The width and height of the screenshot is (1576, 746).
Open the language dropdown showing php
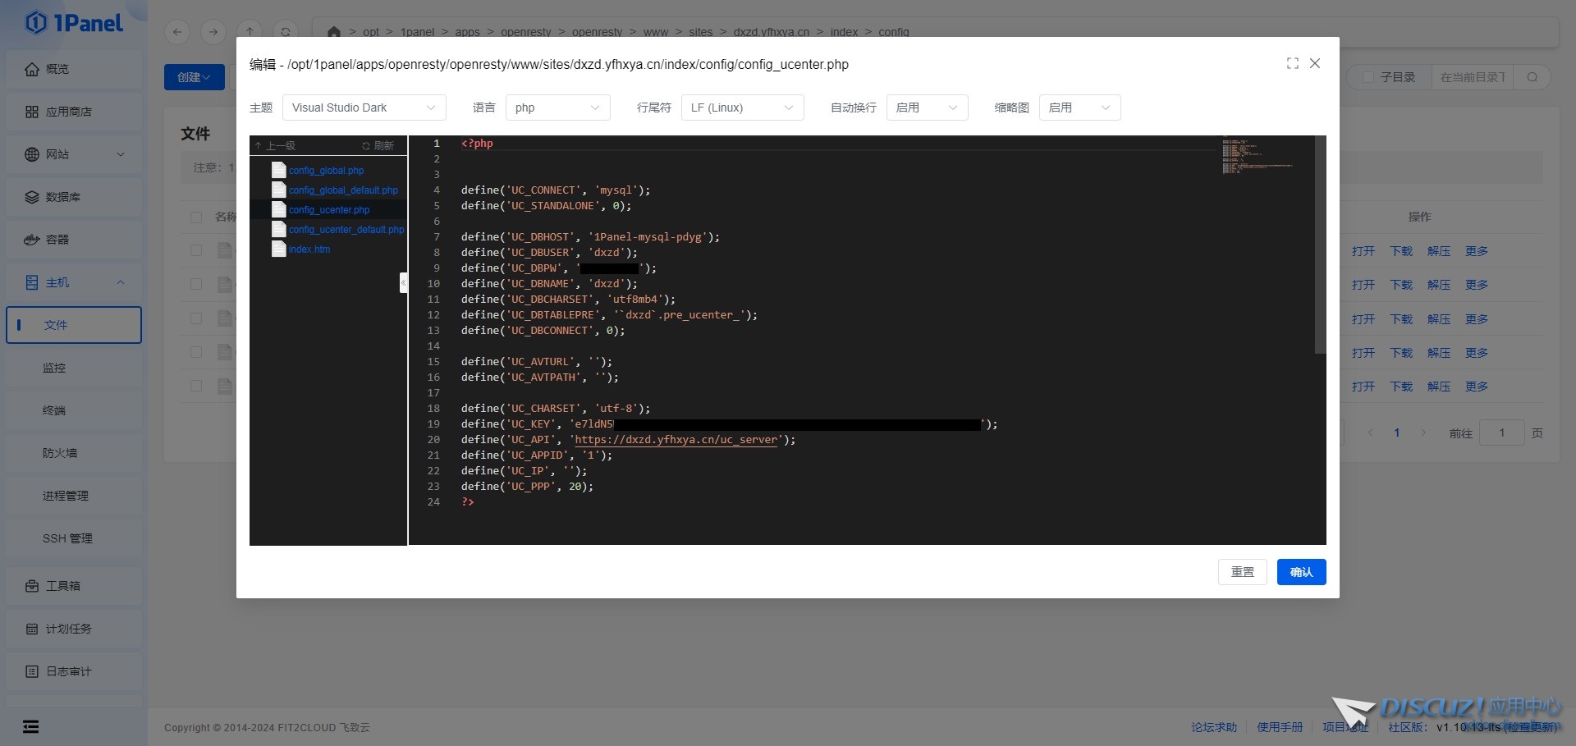pos(558,108)
